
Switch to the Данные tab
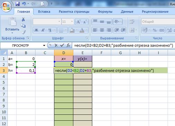pos(127,12)
